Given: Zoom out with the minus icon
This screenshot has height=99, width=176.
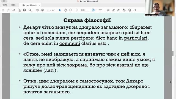Looking at the screenshot, I should [x=71, y=10].
